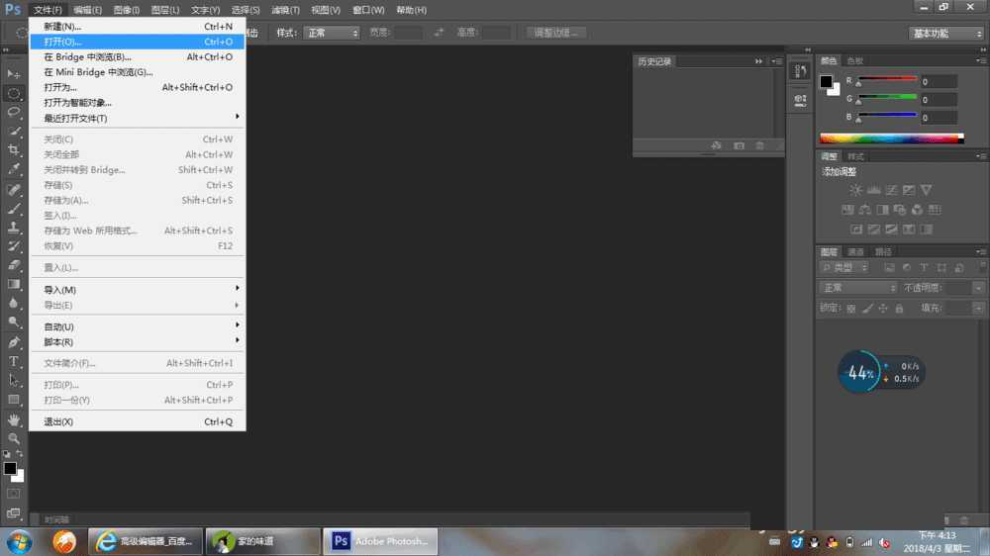990x556 pixels.
Task: Select the Crop tool in toolbox
Action: click(x=13, y=150)
